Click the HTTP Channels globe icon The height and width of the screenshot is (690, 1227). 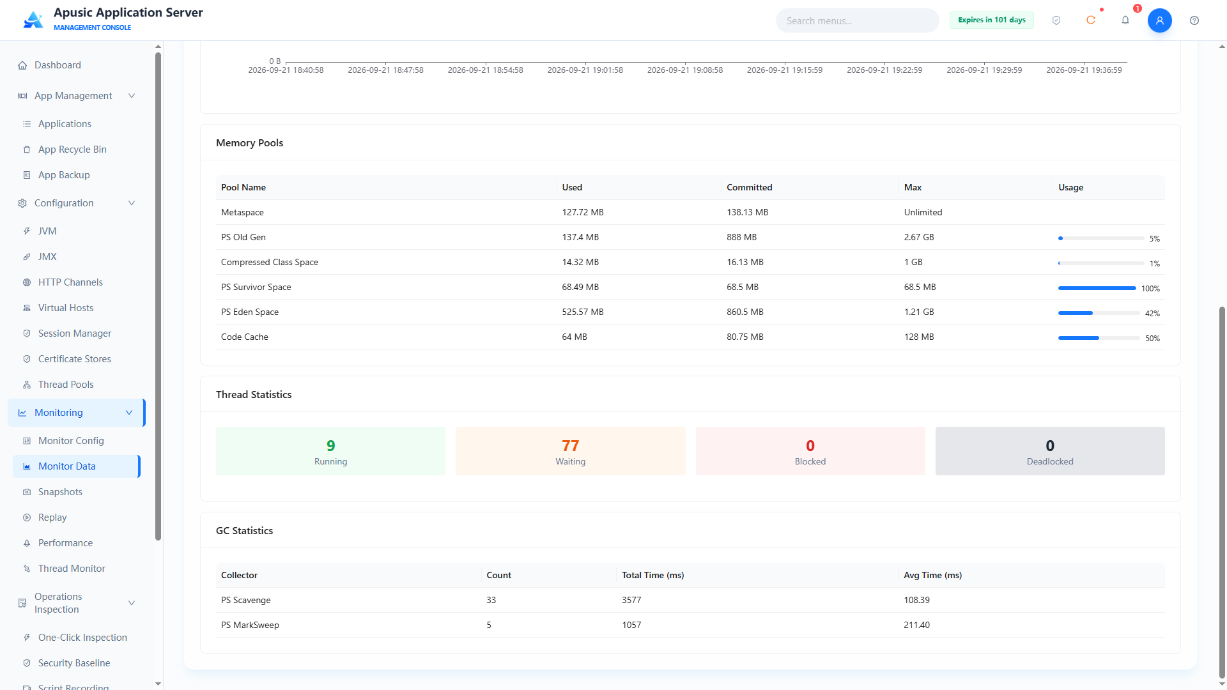pyautogui.click(x=27, y=282)
